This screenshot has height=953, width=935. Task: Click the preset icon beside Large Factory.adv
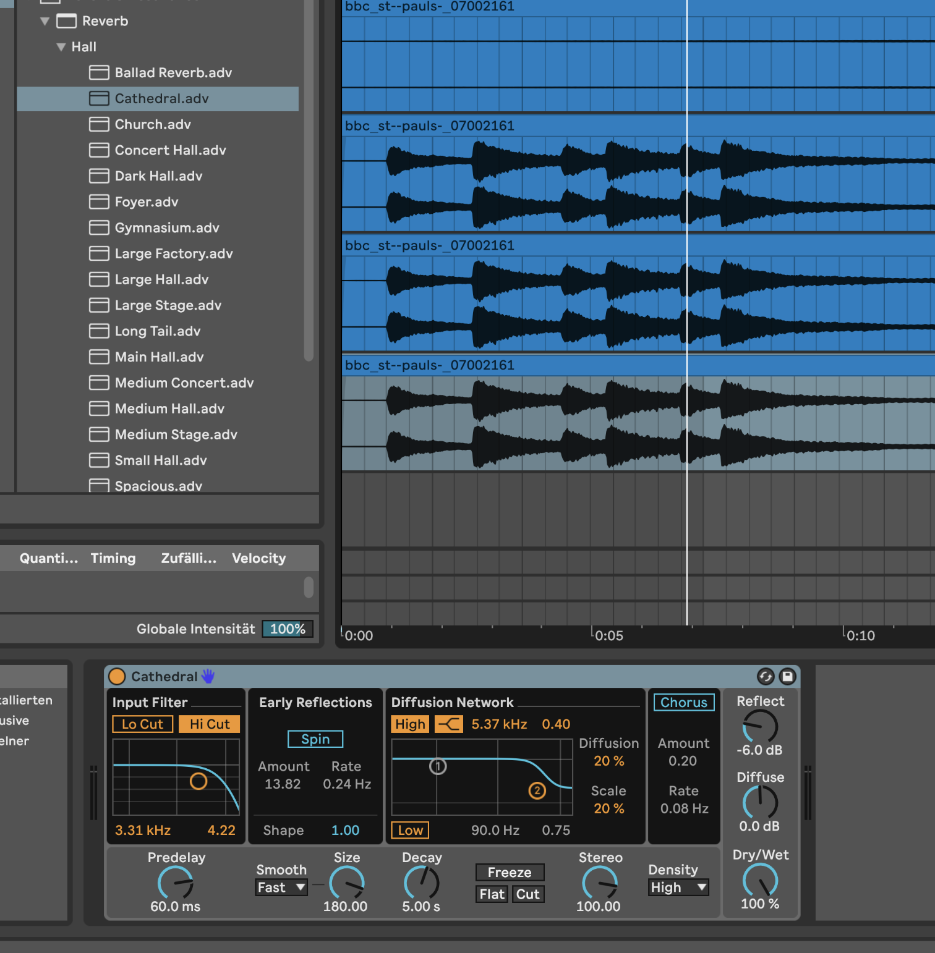[99, 253]
